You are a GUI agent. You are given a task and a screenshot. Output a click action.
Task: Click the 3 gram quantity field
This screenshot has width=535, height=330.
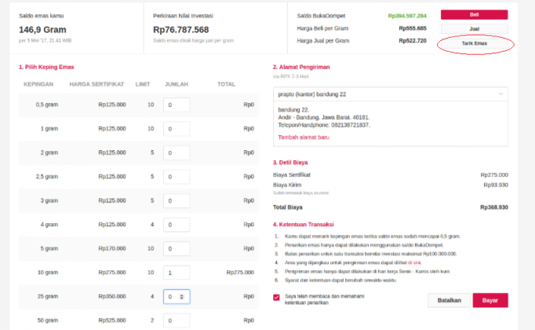[x=176, y=200]
